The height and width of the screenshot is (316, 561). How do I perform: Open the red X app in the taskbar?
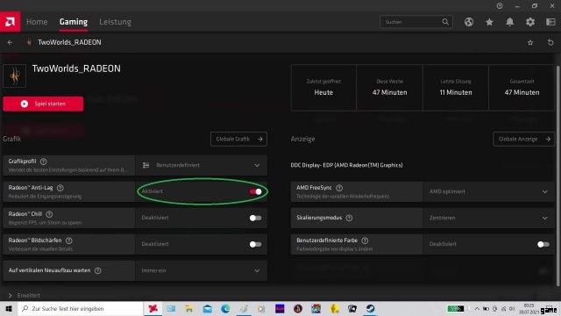pyautogui.click(x=153, y=308)
